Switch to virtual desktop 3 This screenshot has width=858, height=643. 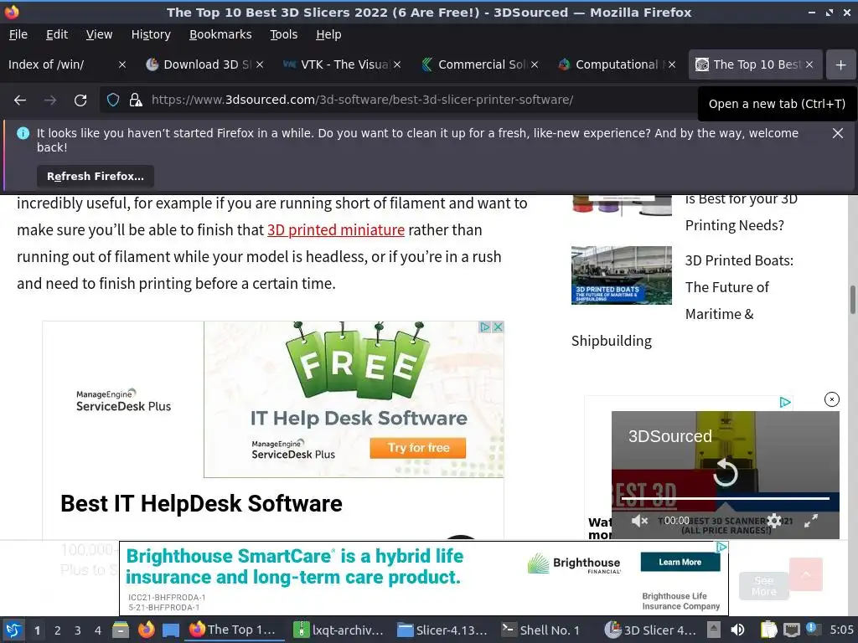(78, 630)
